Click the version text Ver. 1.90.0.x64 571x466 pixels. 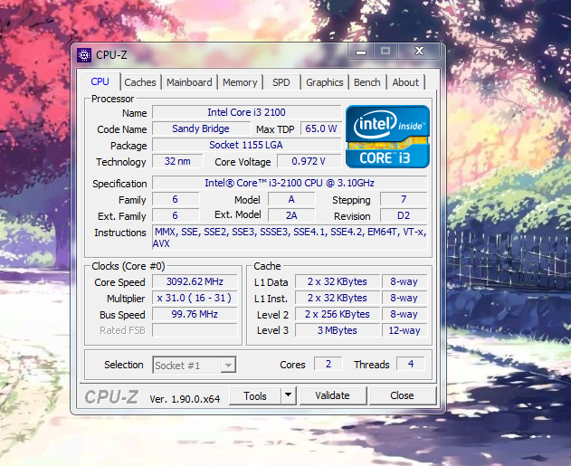click(185, 399)
